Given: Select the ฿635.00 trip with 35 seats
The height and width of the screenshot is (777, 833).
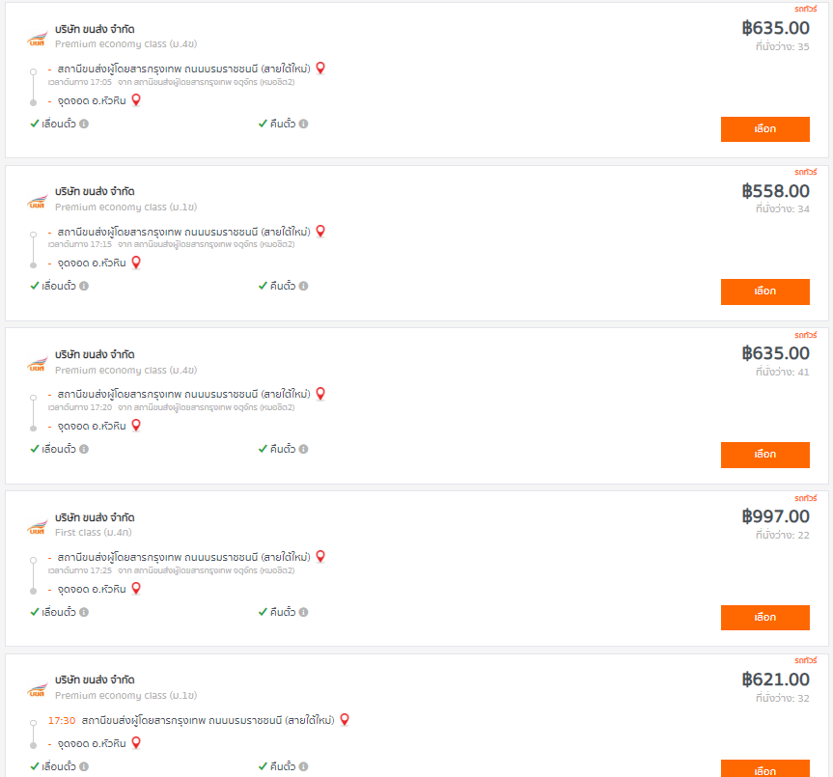Looking at the screenshot, I should pyautogui.click(x=765, y=129).
